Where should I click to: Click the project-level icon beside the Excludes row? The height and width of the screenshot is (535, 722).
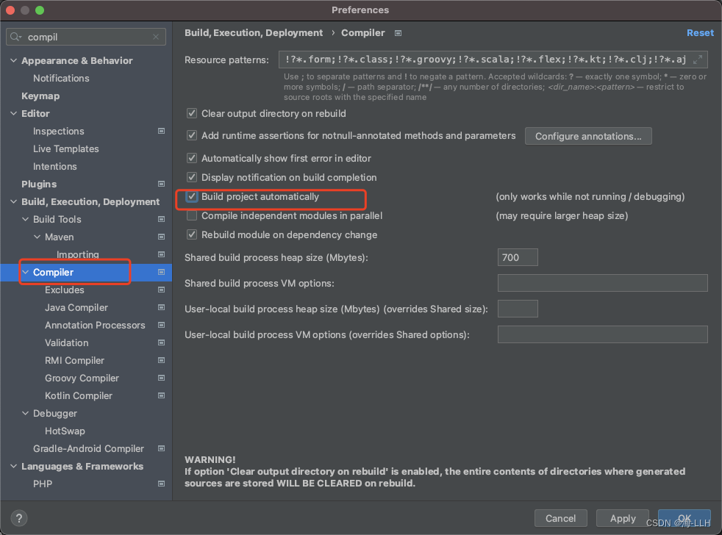click(161, 290)
